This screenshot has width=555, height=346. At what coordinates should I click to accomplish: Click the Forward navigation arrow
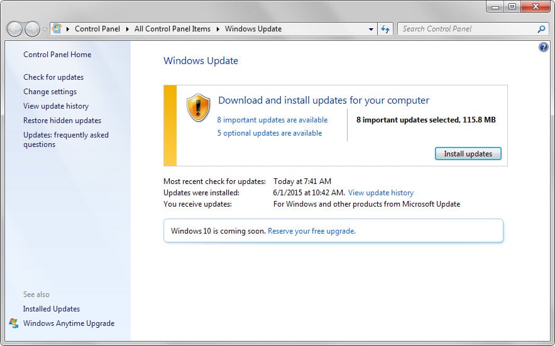[x=32, y=29]
